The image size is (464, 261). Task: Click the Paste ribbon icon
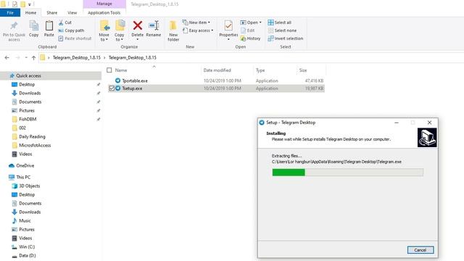pos(49,26)
